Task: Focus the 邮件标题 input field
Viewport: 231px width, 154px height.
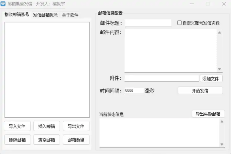Action: click(148, 23)
